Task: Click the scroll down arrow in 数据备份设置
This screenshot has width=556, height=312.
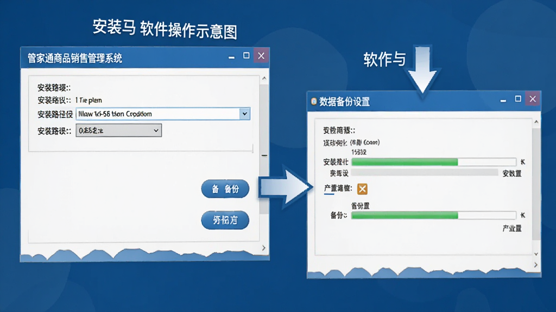Action: tap(536, 254)
